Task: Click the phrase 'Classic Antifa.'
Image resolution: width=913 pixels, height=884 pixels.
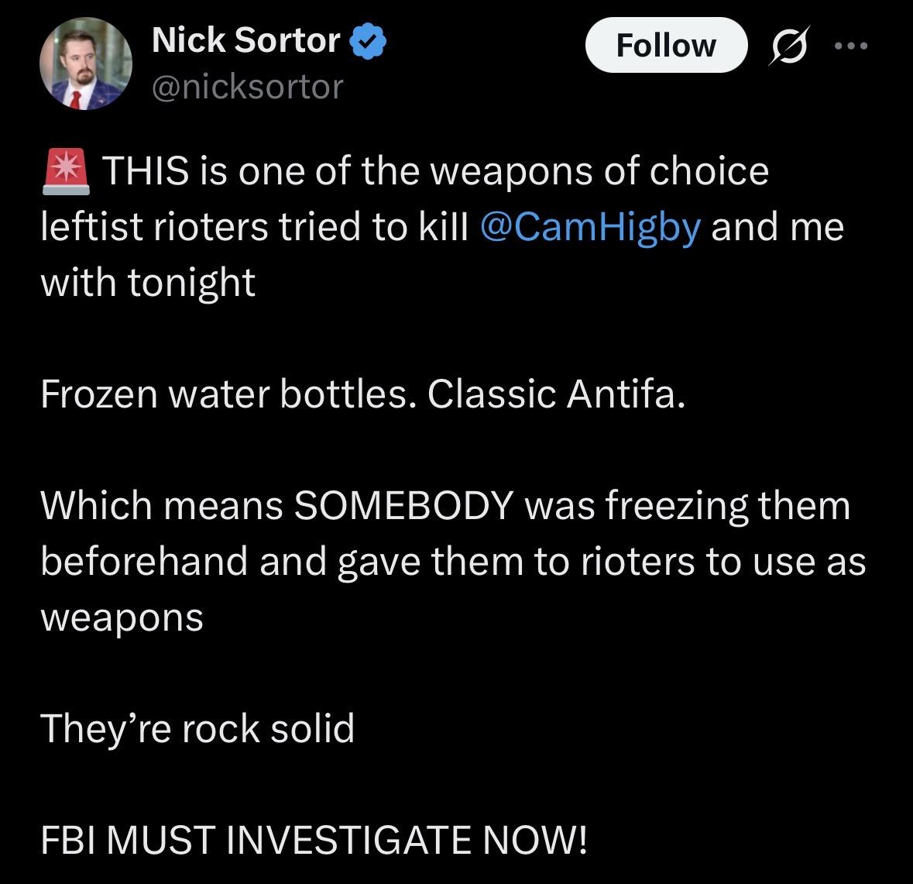Action: (x=556, y=394)
